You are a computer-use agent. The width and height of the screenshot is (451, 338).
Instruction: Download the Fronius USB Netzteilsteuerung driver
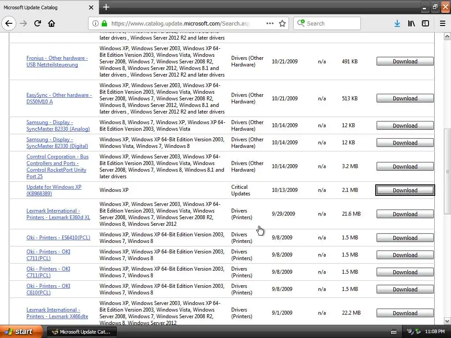point(405,62)
